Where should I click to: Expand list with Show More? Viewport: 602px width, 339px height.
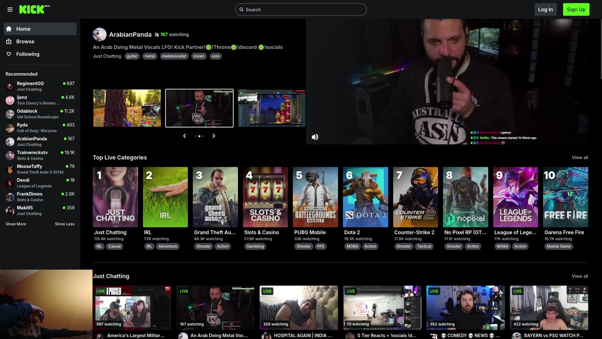point(16,224)
